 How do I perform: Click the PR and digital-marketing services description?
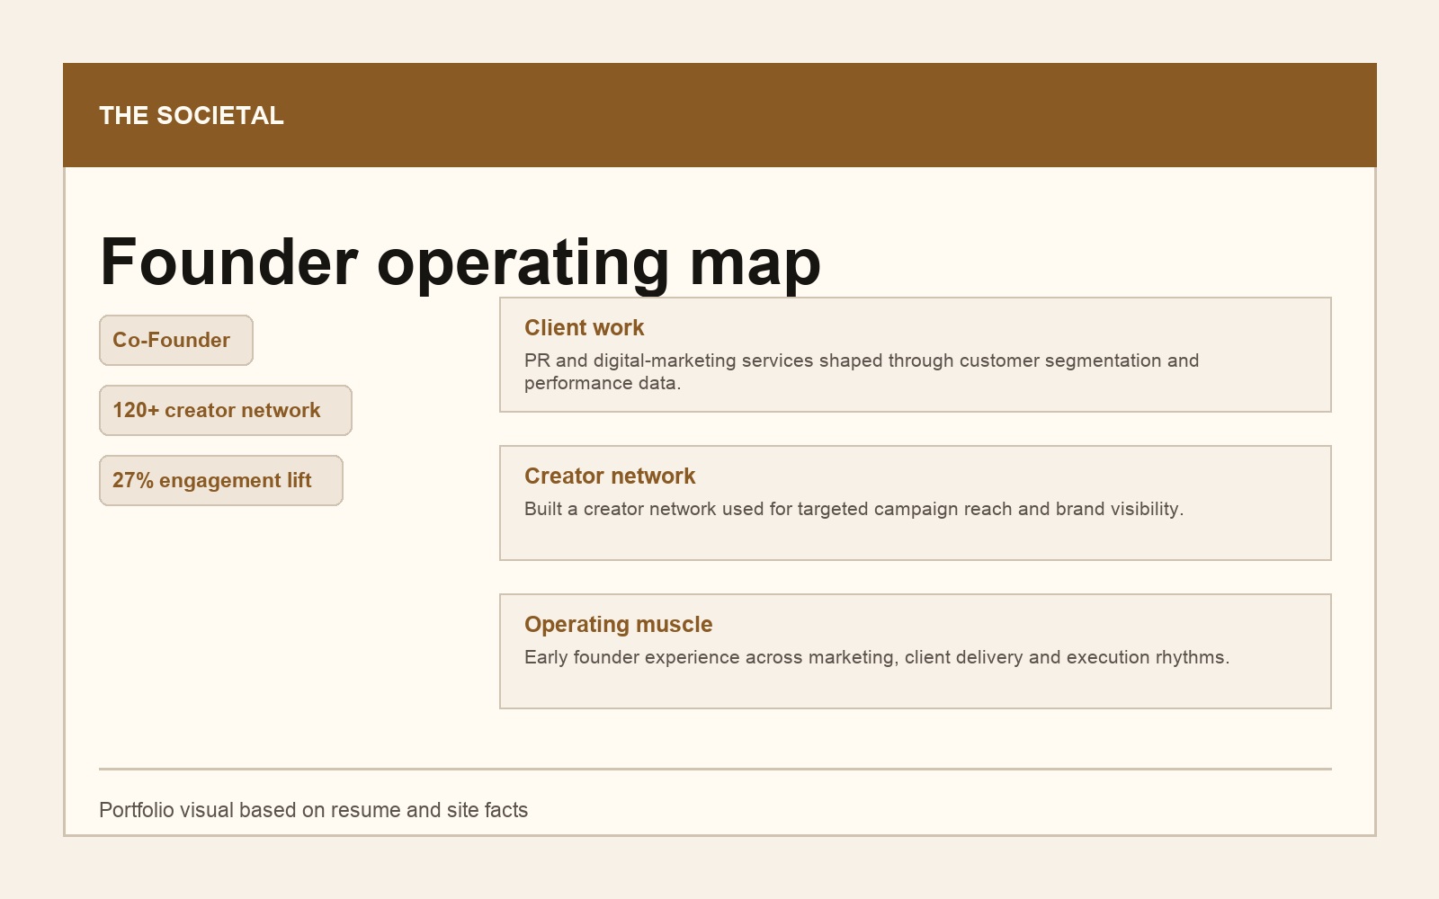coord(862,371)
